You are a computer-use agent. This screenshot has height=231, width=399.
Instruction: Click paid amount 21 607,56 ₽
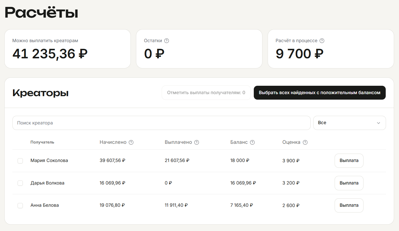pos(177,161)
